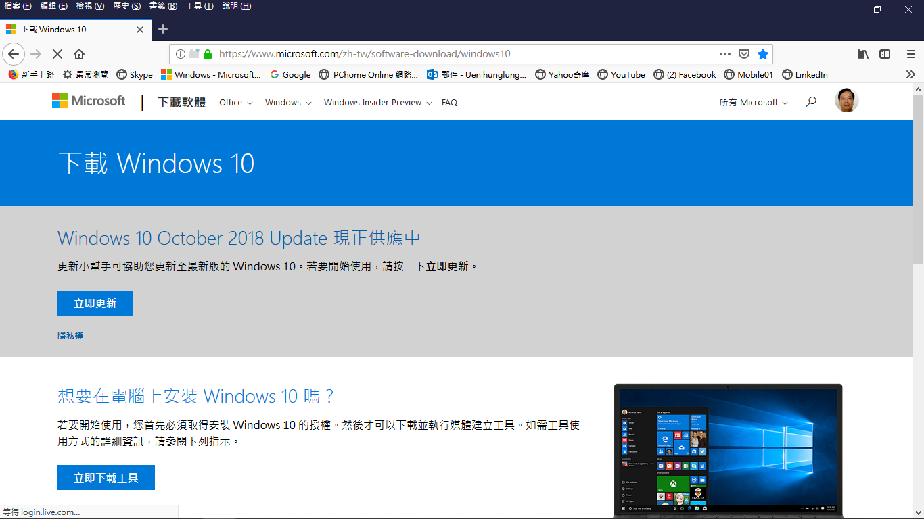Expand the Office dropdown
This screenshot has width=924, height=519.
(x=235, y=103)
